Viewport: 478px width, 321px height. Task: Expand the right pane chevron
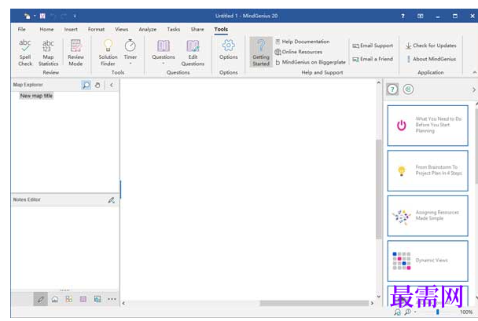pos(474,89)
